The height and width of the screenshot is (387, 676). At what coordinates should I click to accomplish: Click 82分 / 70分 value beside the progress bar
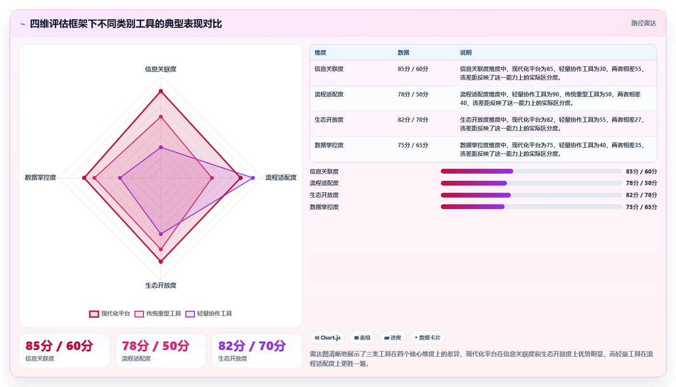click(641, 195)
